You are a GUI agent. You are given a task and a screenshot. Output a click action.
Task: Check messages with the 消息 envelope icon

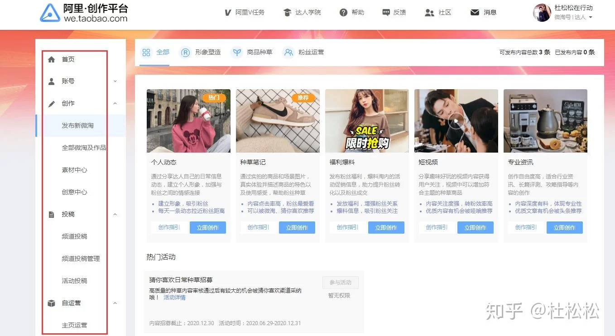click(x=474, y=12)
